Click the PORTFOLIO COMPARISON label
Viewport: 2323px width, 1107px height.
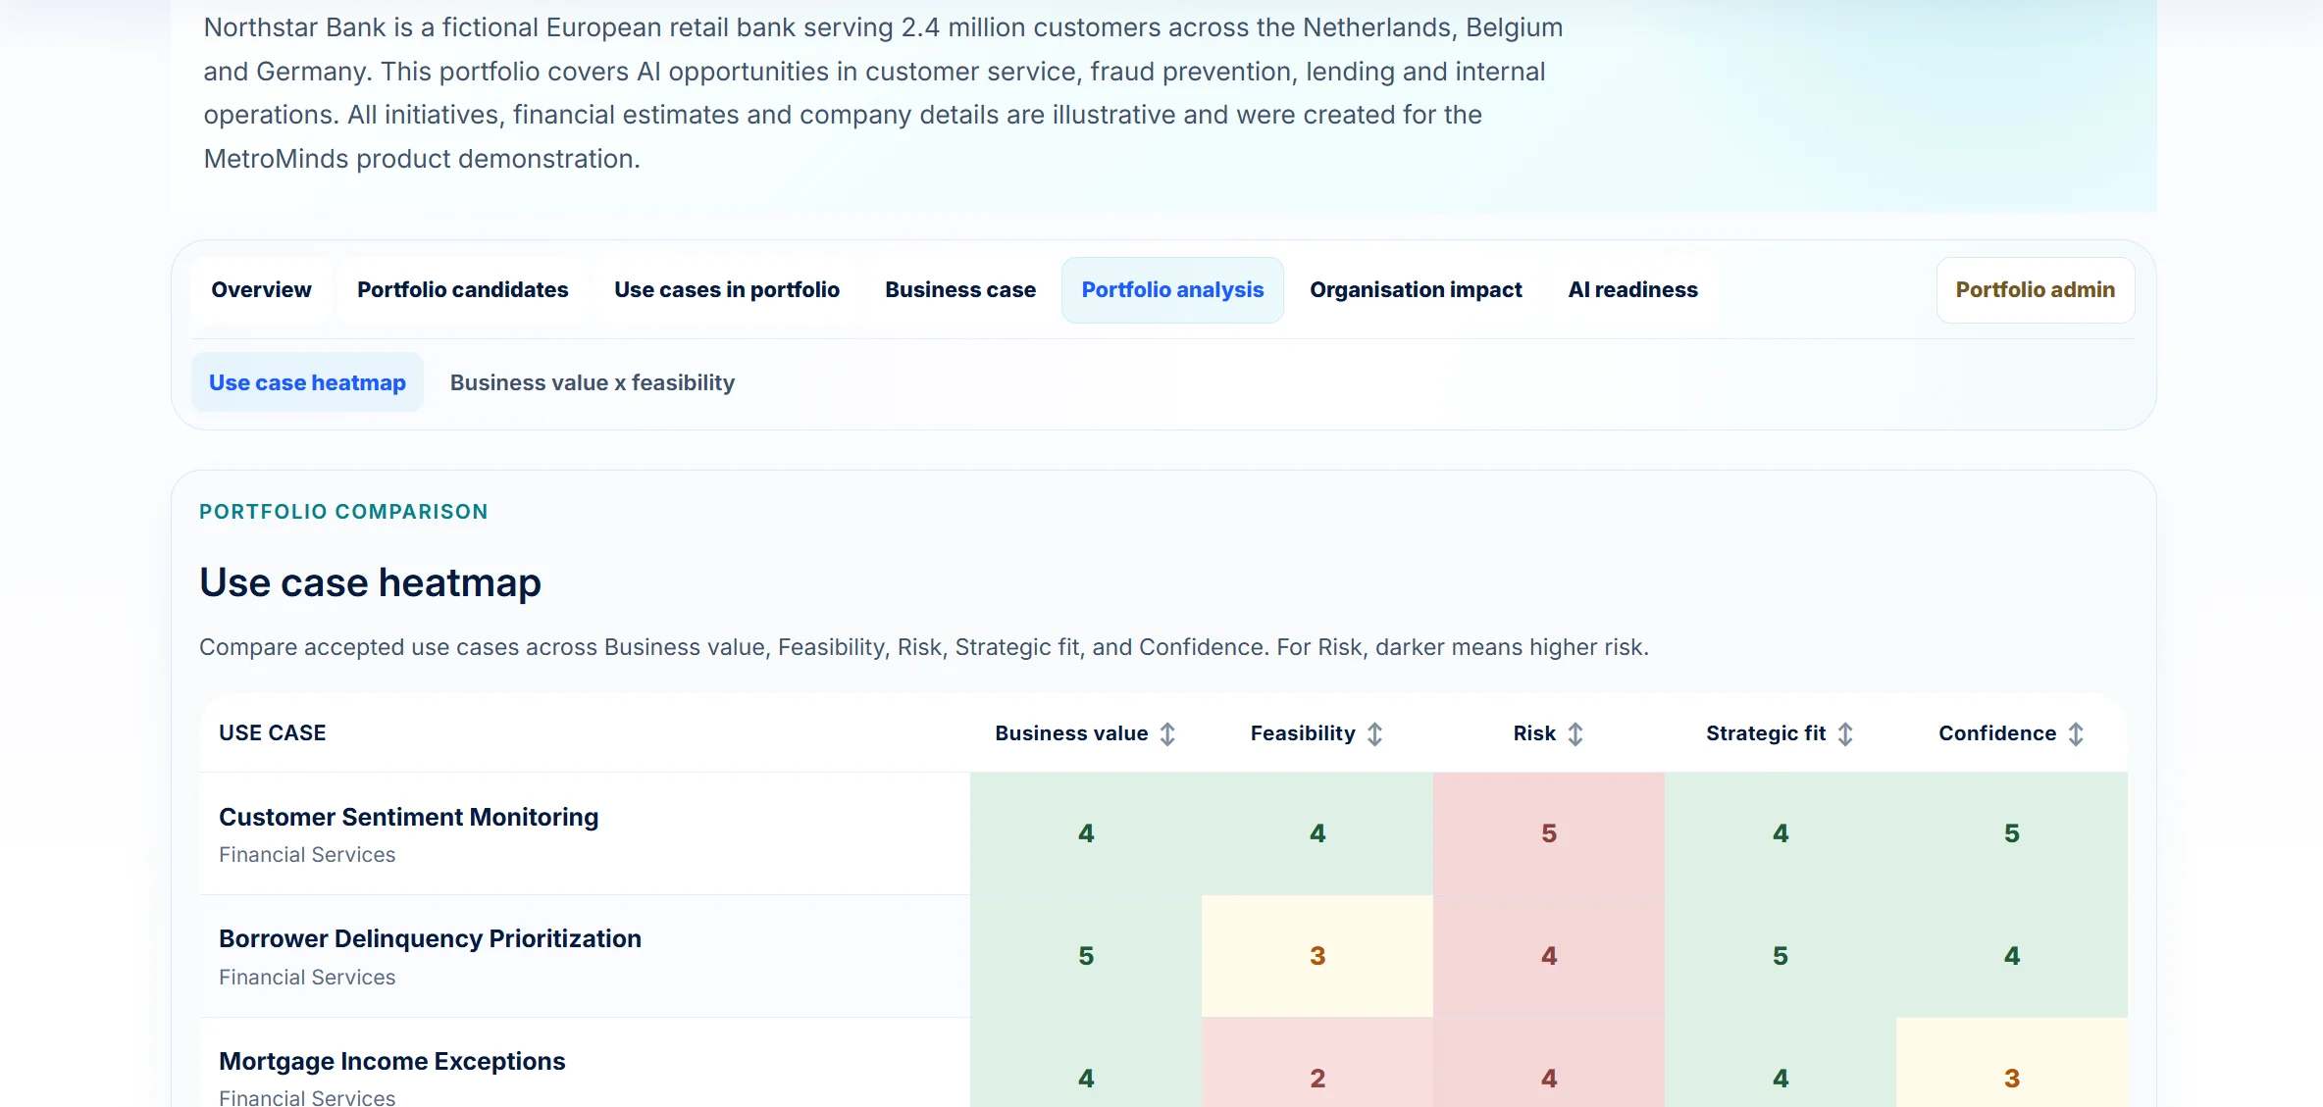coord(343,512)
